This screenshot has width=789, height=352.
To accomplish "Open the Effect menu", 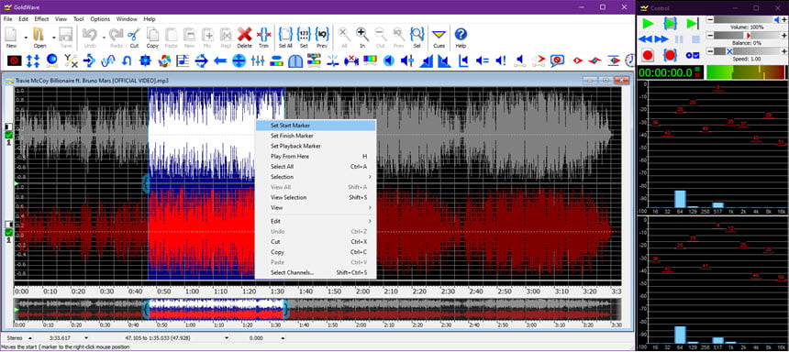I will (41, 19).
